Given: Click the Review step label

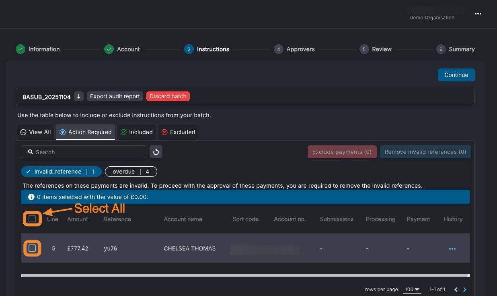Looking at the screenshot, I should point(382,49).
